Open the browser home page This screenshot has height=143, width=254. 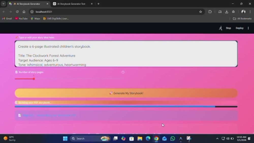coord(24,12)
